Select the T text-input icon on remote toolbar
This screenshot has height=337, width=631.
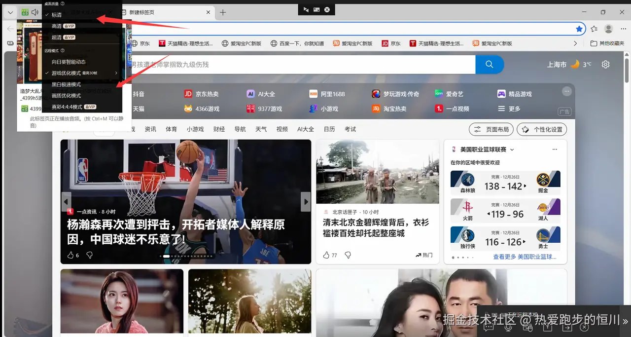pos(548,328)
